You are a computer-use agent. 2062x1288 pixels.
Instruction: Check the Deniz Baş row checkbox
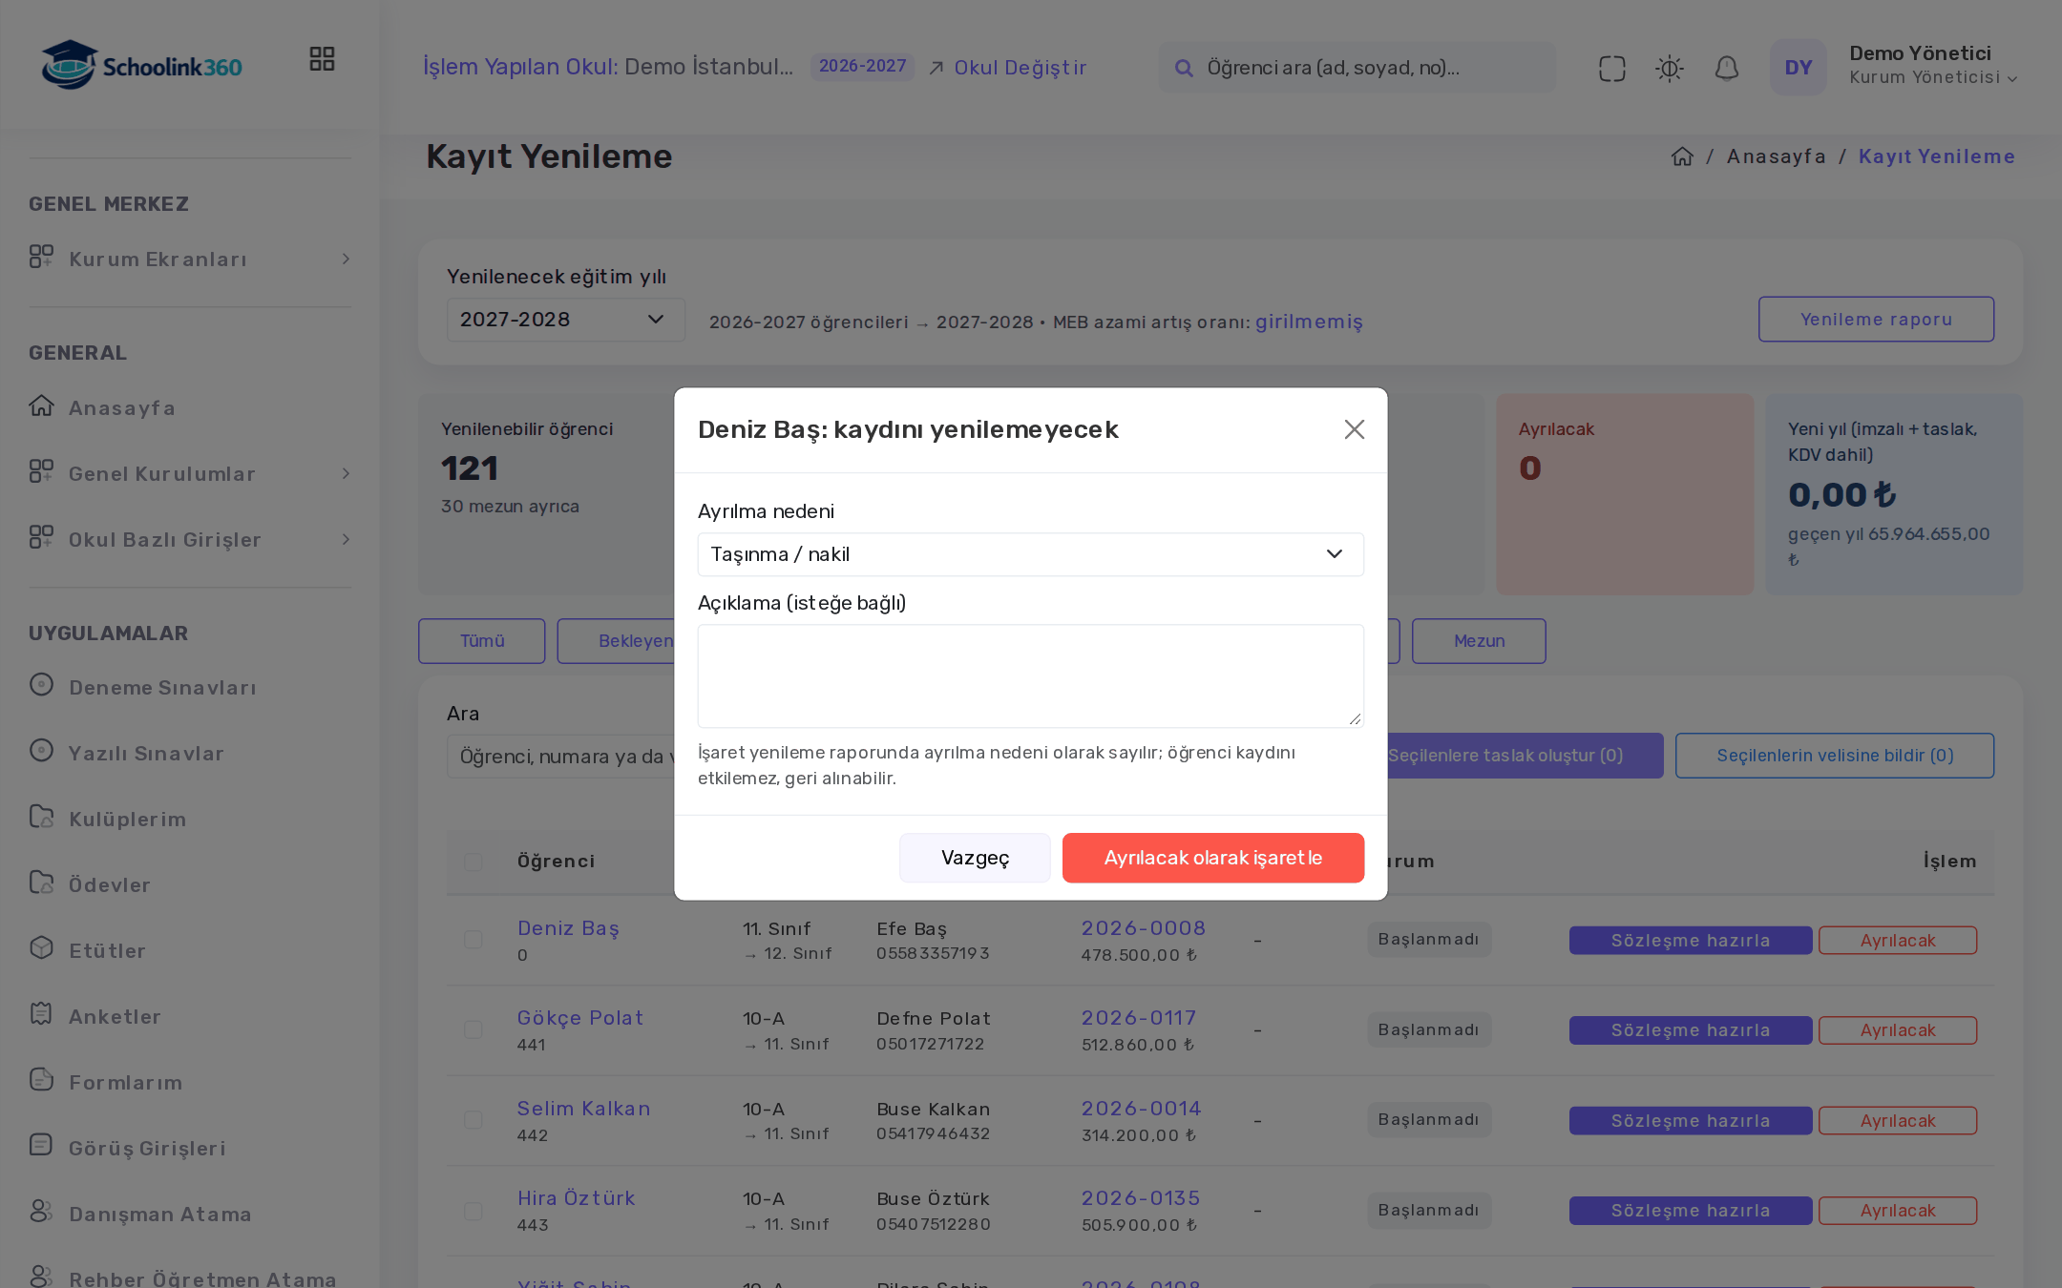(x=473, y=940)
